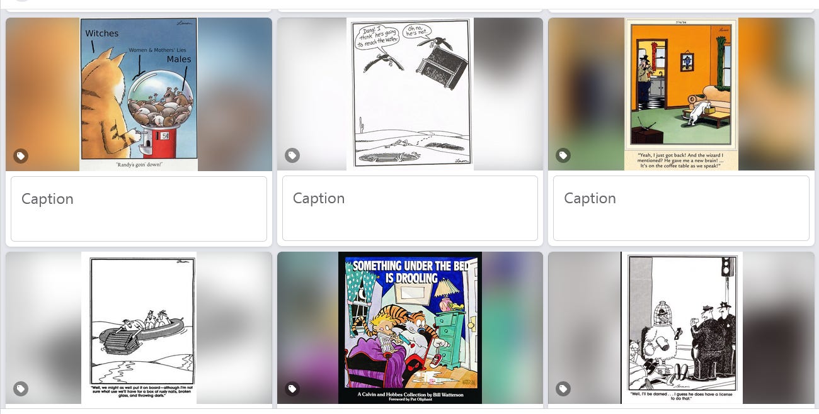Click the tag icon on the Calvin and Hobbes cover
819x414 pixels.
pyautogui.click(x=292, y=389)
